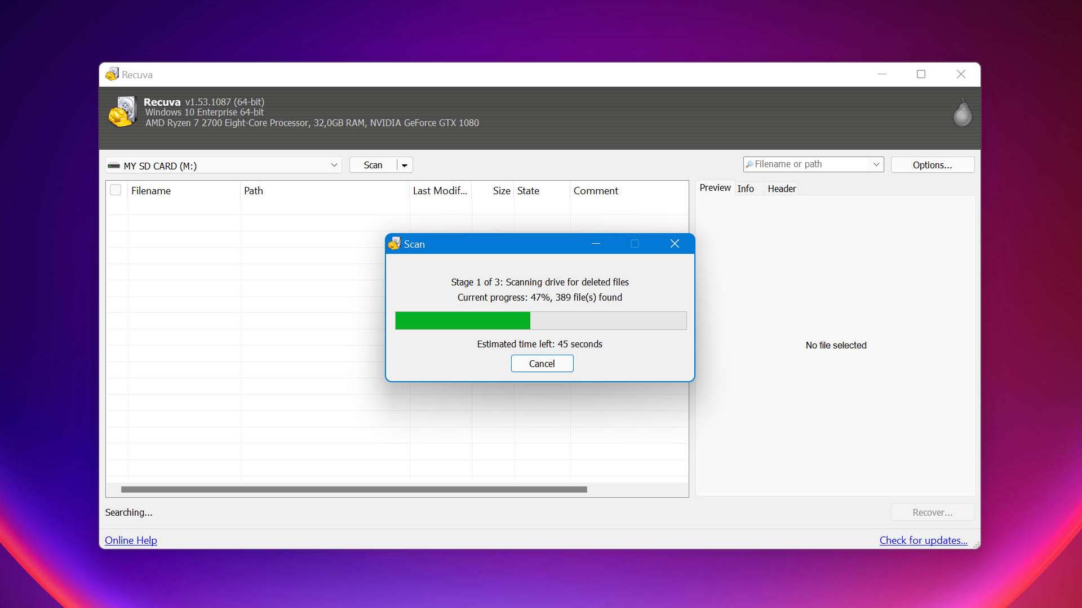Viewport: 1082px width, 608px height.
Task: Click the SD card drive icon
Action: pos(114,166)
